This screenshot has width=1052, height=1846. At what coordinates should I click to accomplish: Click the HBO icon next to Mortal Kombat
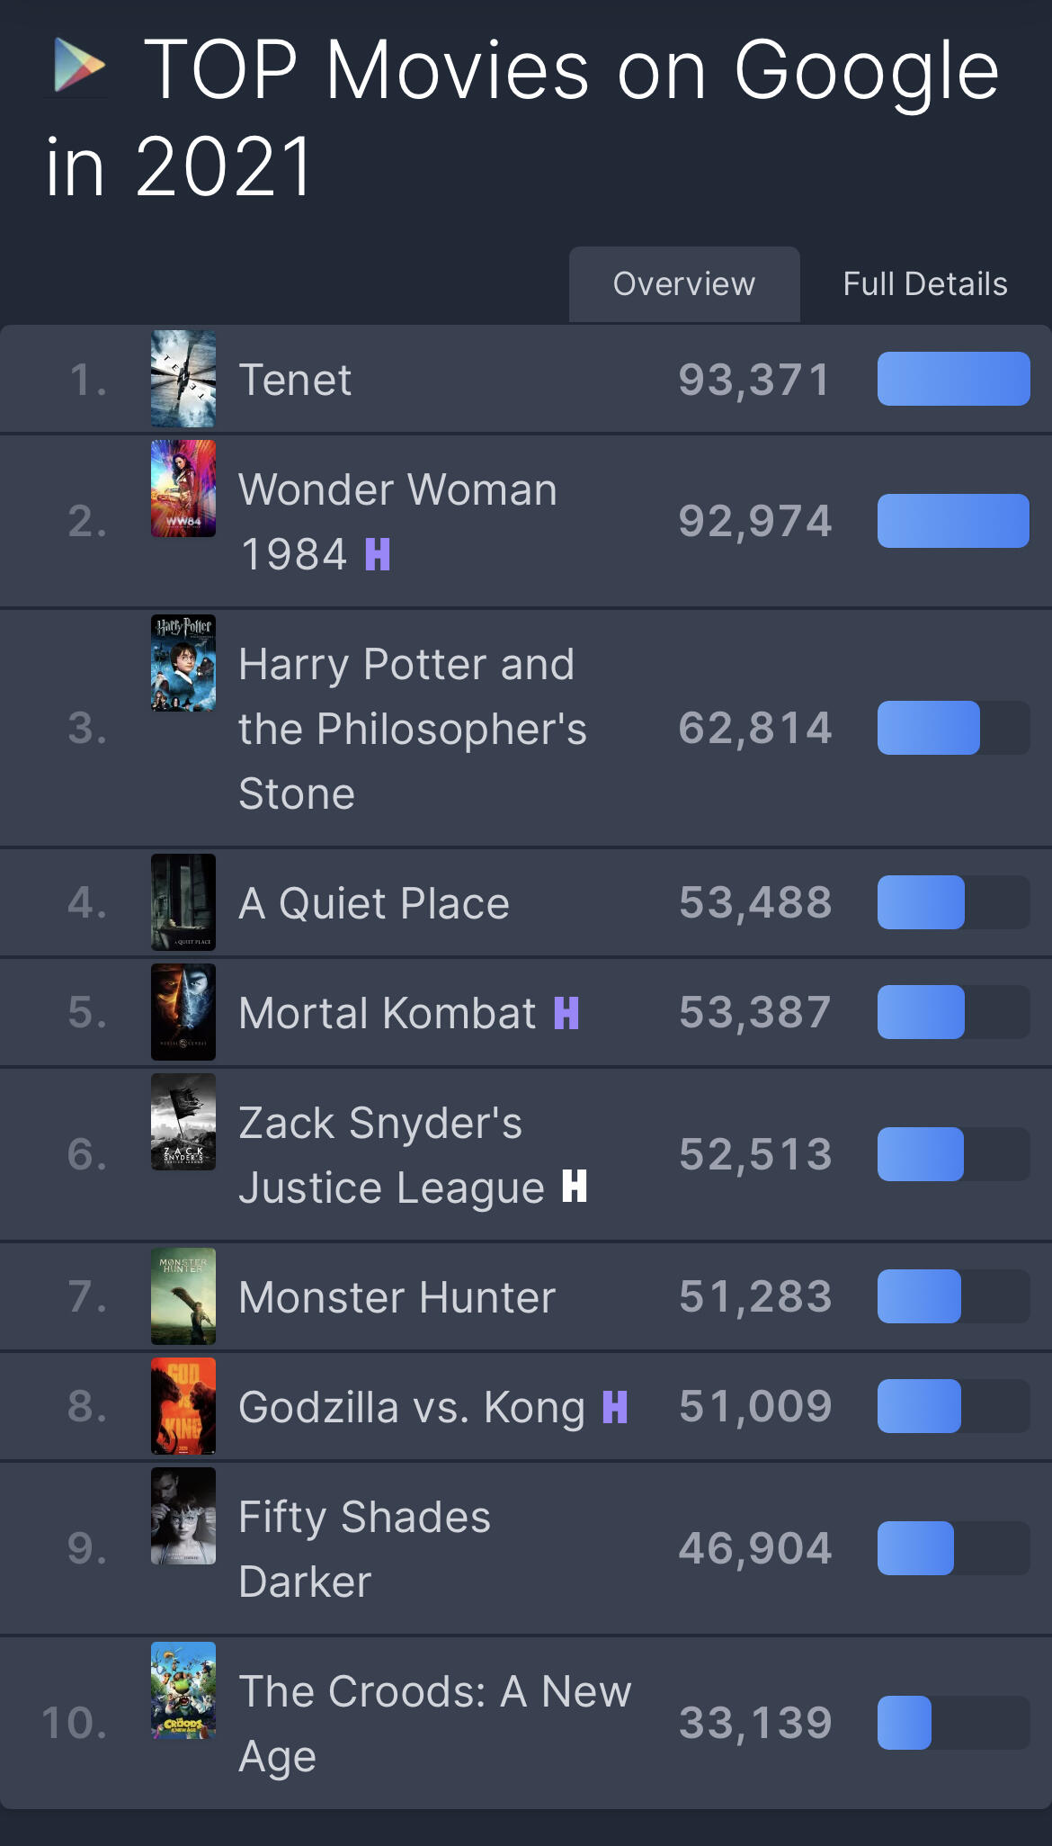566,1013
